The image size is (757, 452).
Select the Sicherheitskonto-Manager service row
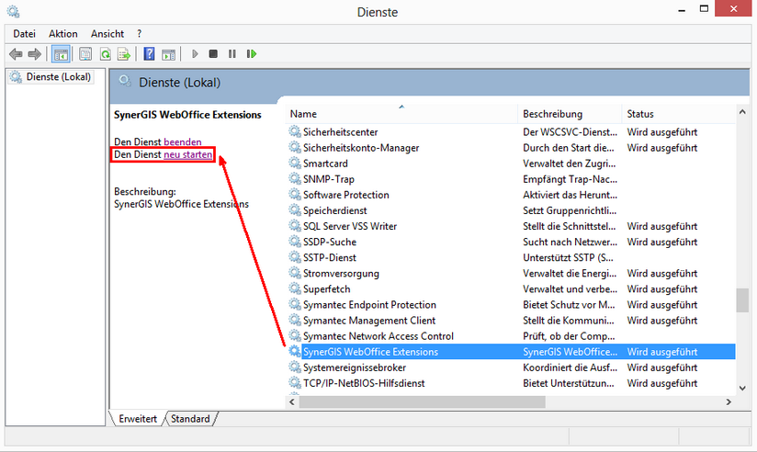pyautogui.click(x=512, y=148)
